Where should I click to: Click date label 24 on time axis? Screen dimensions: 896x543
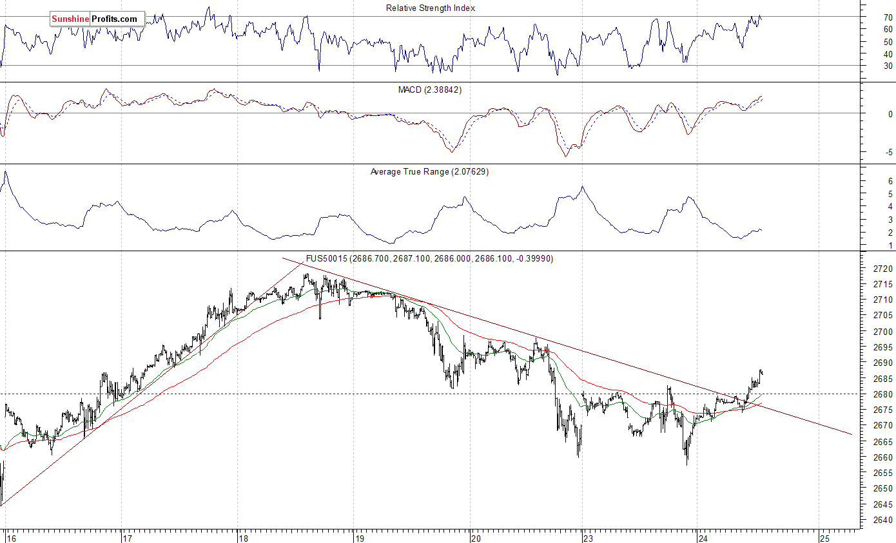(x=704, y=538)
